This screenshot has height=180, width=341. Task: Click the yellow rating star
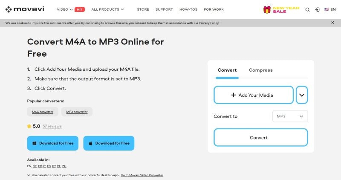(29, 126)
